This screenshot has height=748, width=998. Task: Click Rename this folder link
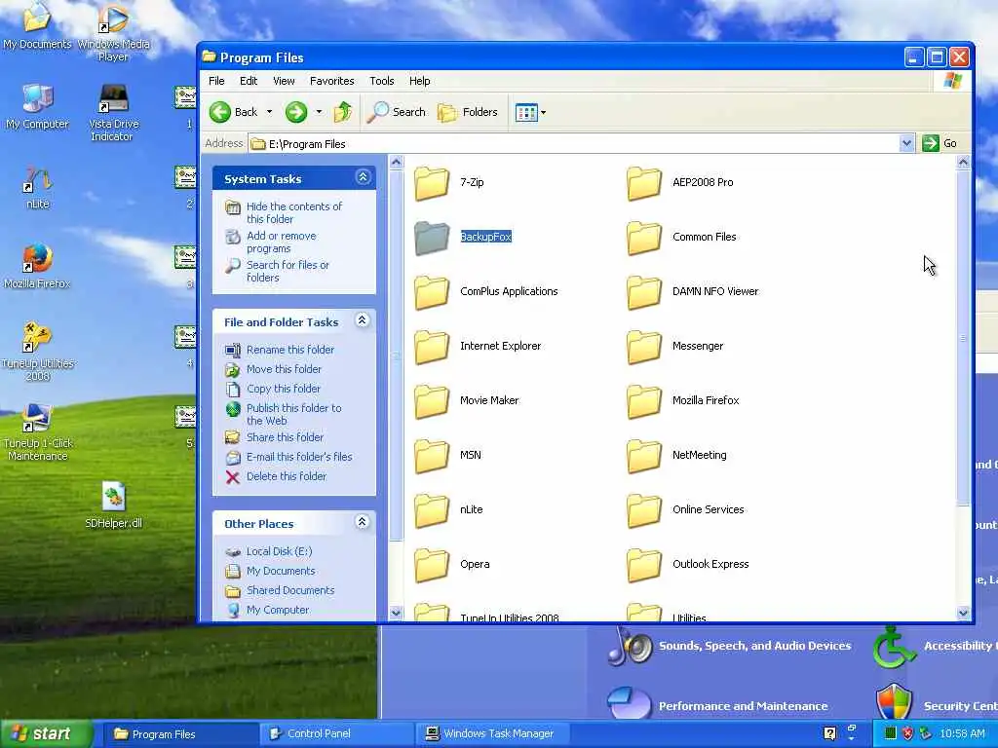click(289, 350)
